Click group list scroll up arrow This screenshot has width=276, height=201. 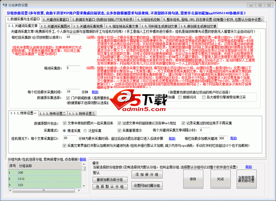coord(84,164)
